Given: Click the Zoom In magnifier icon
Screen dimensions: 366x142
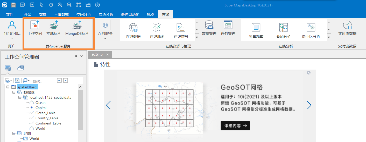Looking at the screenshot, I should (x=60, y=5).
